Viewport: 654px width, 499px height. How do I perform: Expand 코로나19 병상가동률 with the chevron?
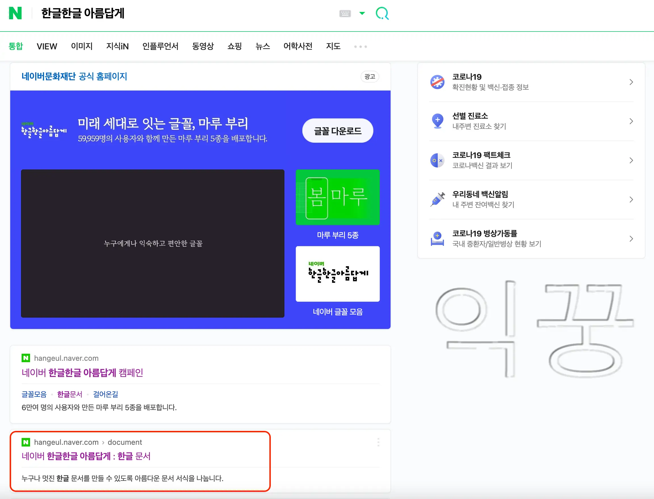(631, 238)
